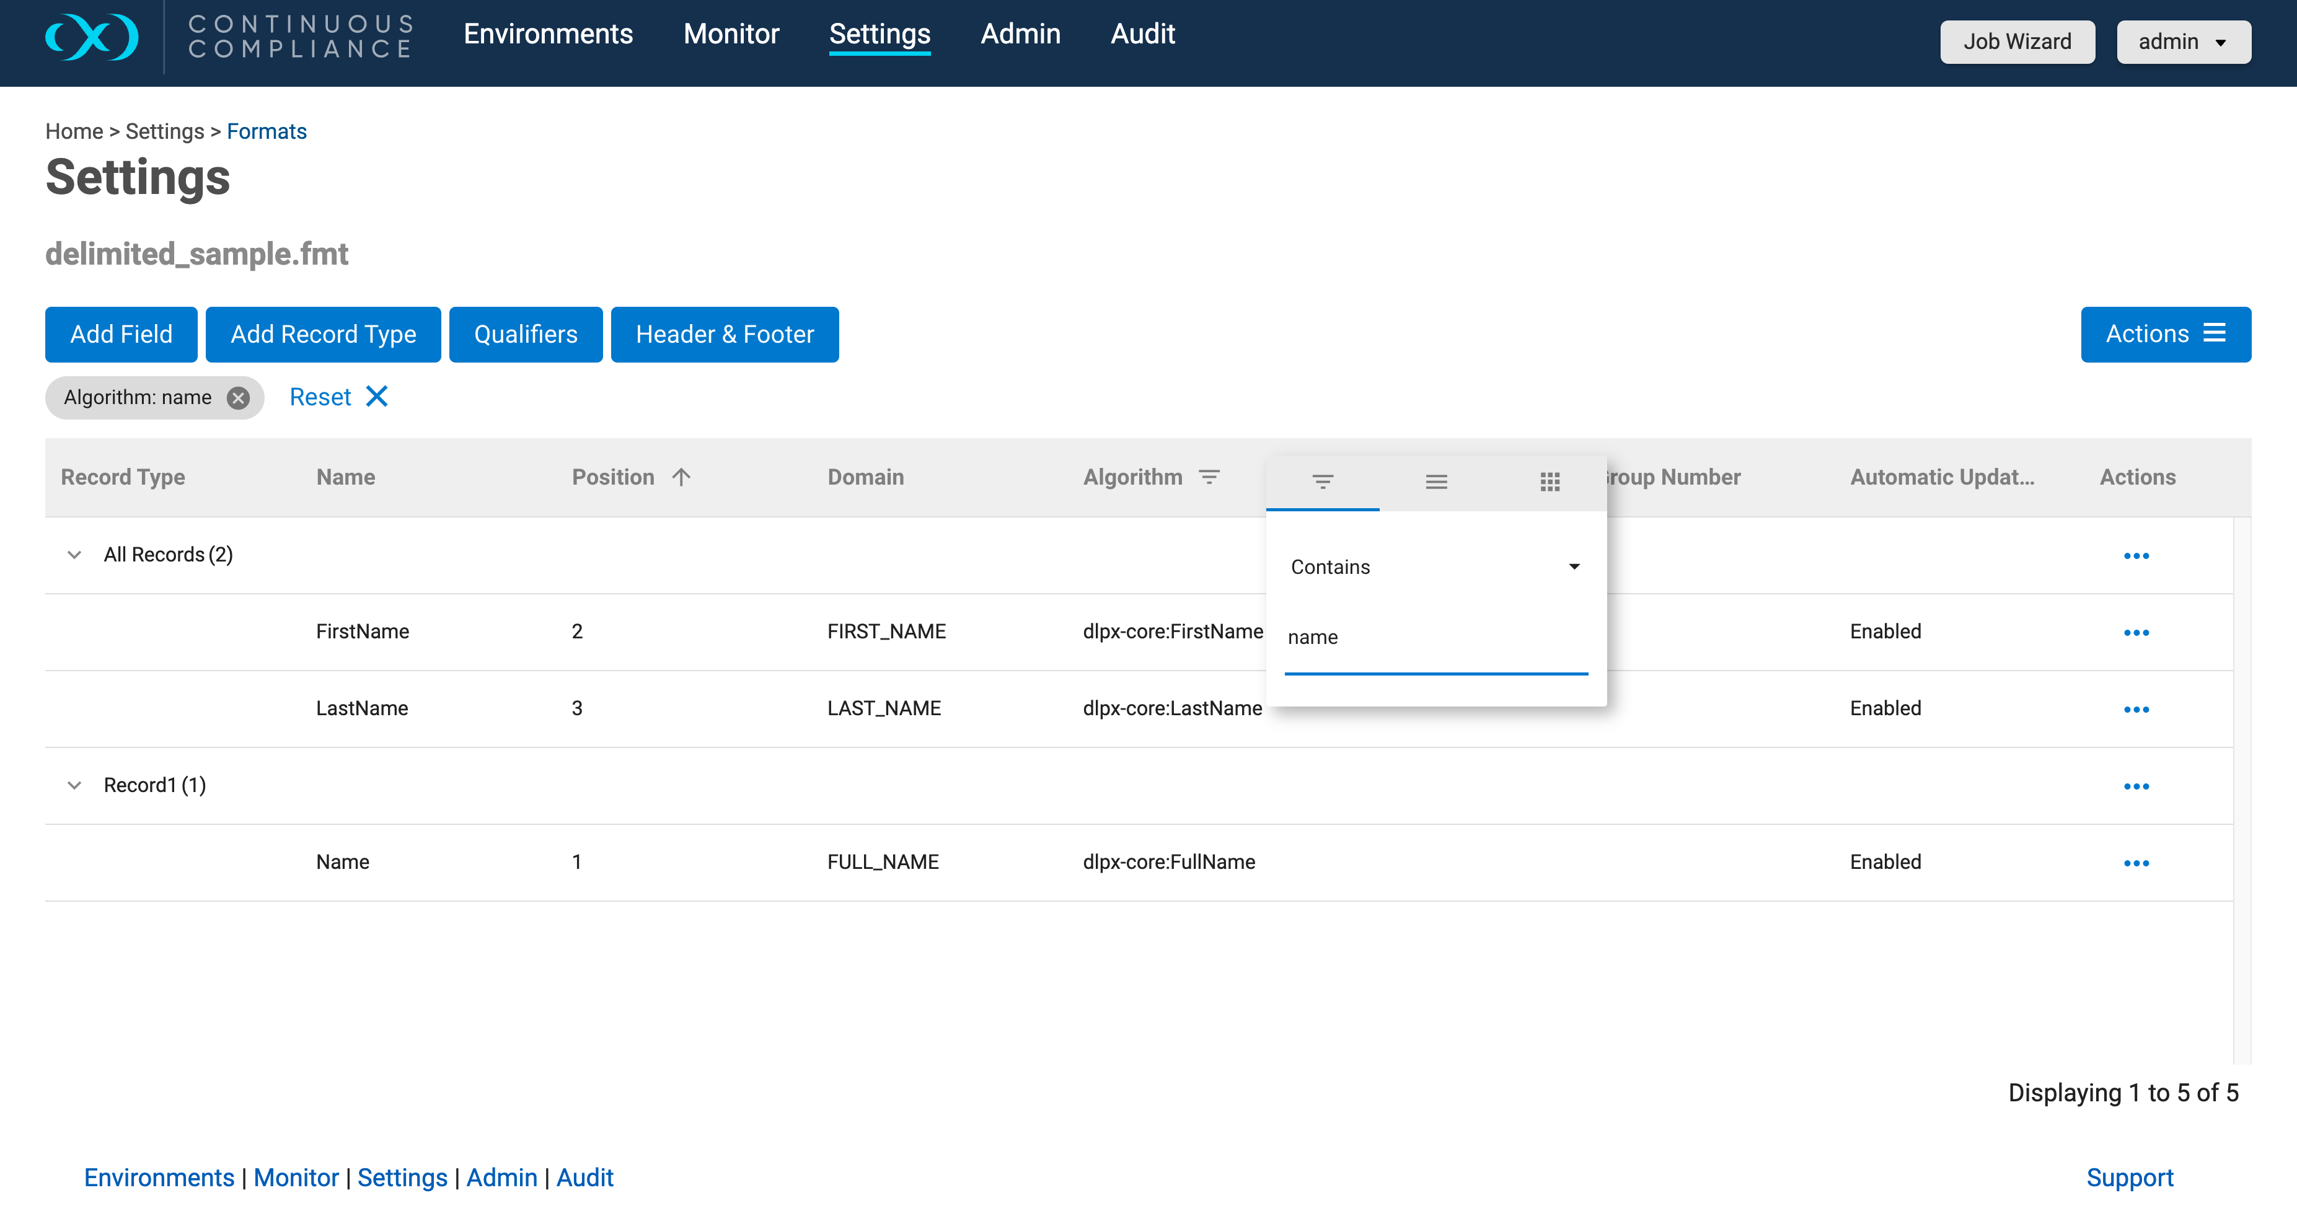
Task: Open Settings in top nav
Action: pyautogui.click(x=880, y=34)
